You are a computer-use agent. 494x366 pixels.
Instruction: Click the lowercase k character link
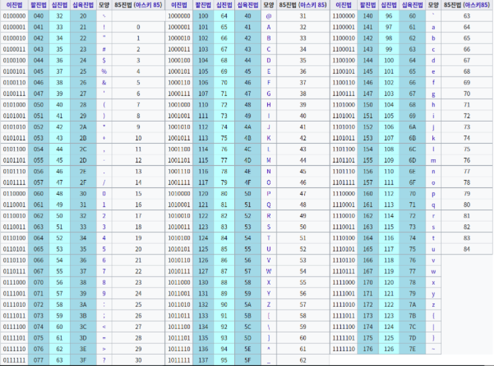(x=433, y=138)
